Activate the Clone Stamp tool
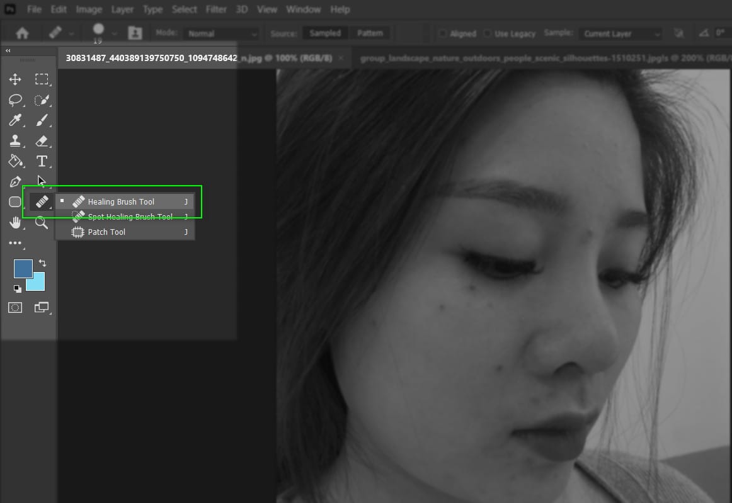 click(15, 141)
